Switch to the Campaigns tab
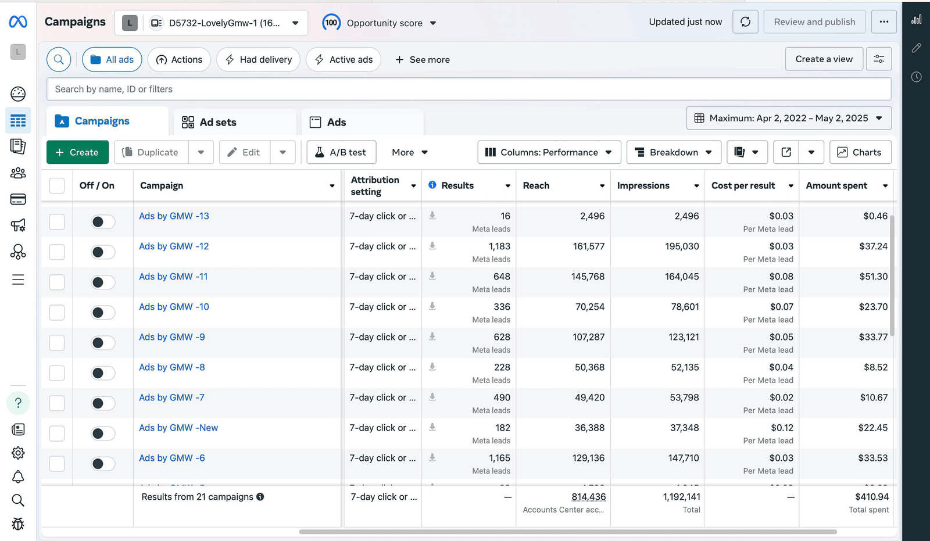Viewport: 930px width, 541px height. tap(108, 121)
